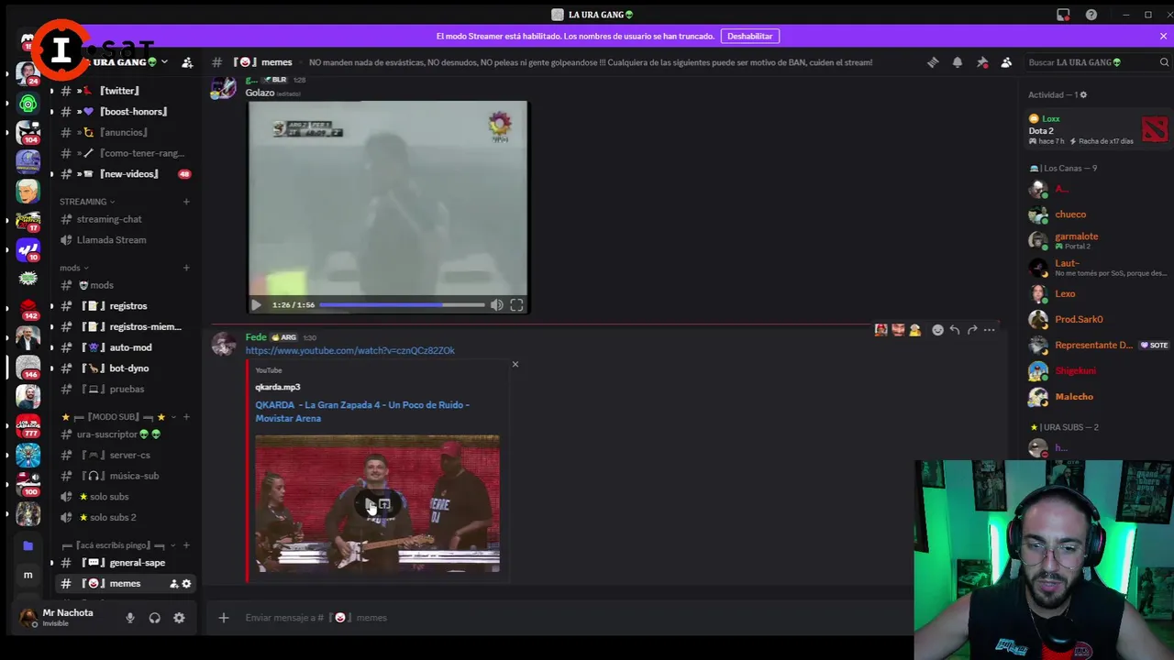
Task: Open the server icon with 777 badge
Action: 28,426
